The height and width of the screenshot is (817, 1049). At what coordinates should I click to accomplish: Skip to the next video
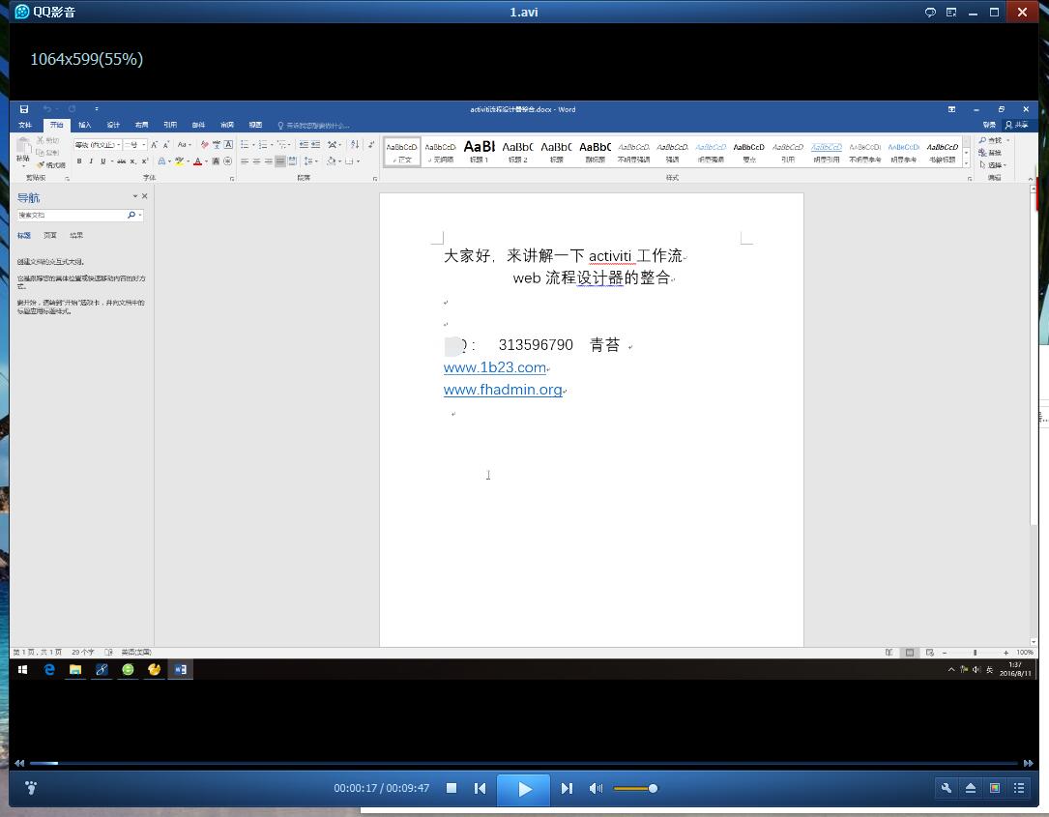568,789
